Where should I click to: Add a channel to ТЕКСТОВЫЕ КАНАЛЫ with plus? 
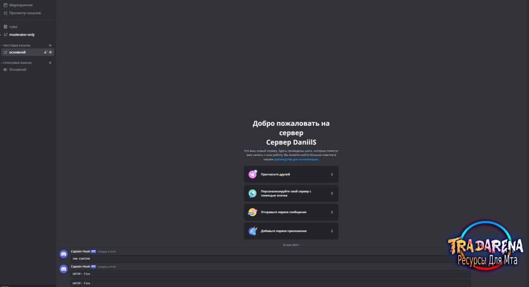click(50, 45)
